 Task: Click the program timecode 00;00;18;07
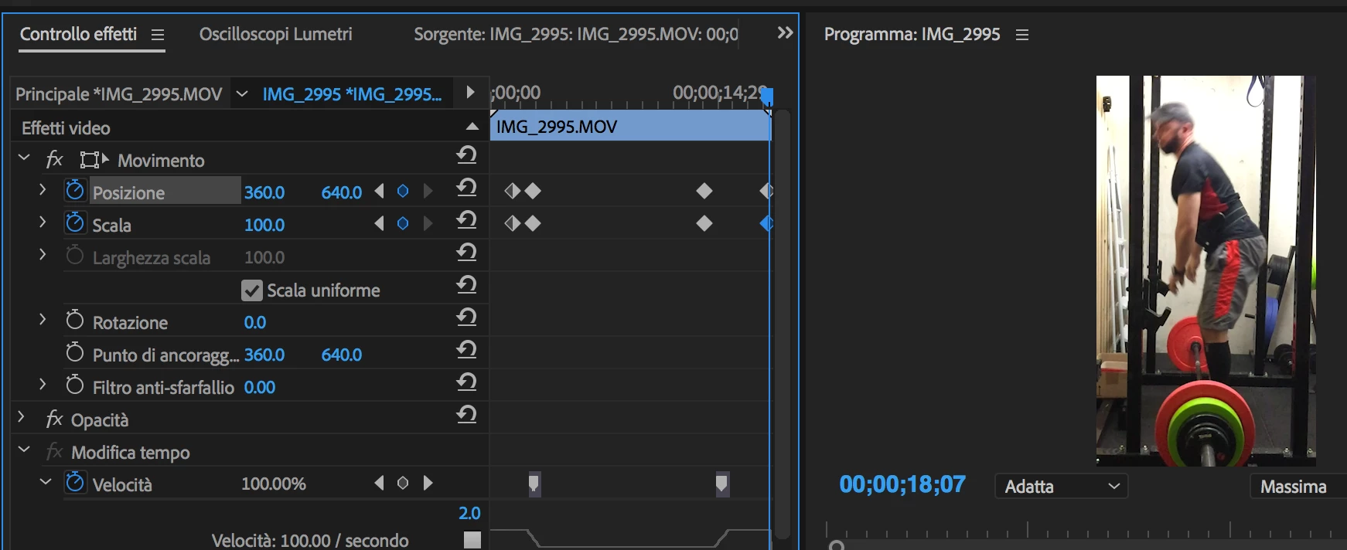[x=902, y=484]
